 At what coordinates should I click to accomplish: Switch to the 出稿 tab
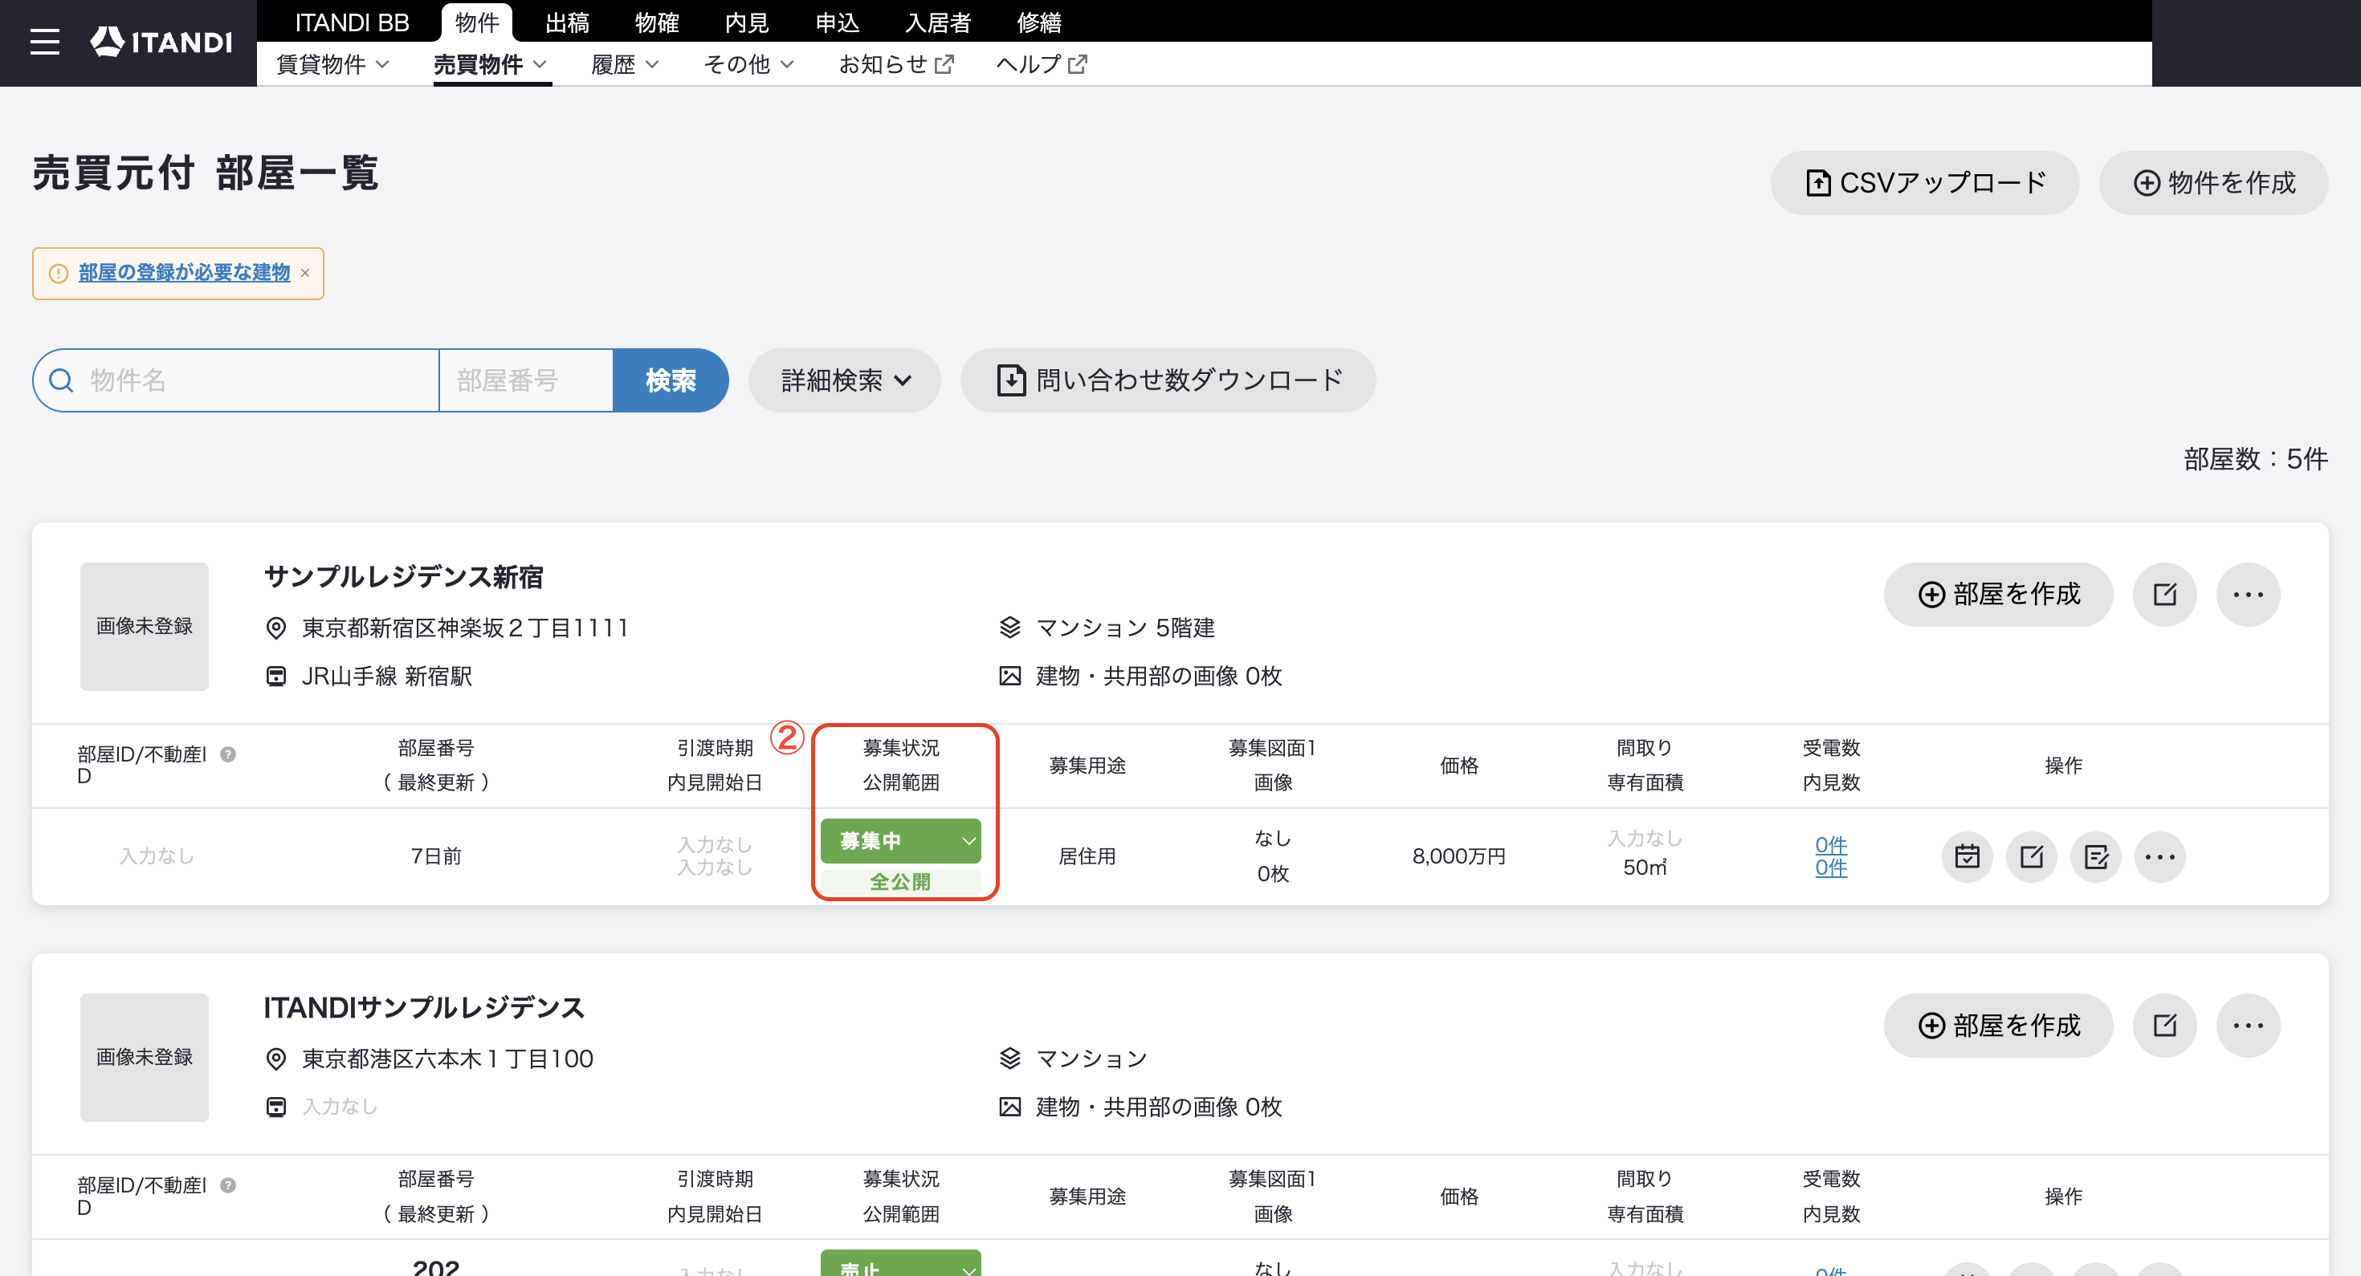pos(567,22)
